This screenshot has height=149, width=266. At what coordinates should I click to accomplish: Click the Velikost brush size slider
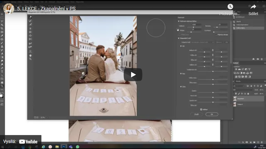point(194,27)
